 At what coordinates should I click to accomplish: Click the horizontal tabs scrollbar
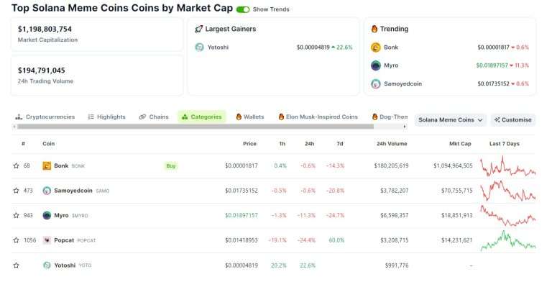pyautogui.click(x=195, y=127)
